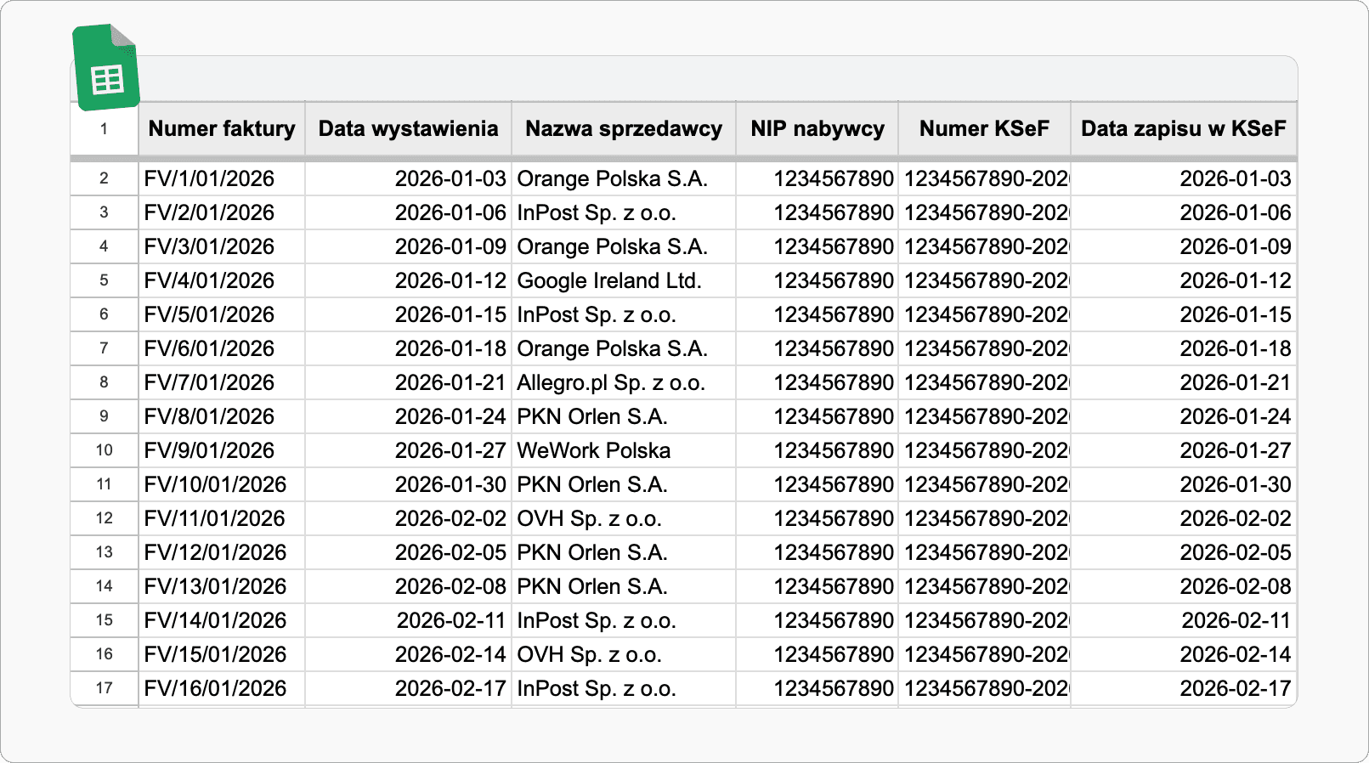Click KSeF save date 2026-02-11
This screenshot has height=763, width=1369.
1184,620
